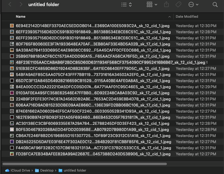Click thumbnail icon of 606AA716D9ADB152 file

coord(12,105)
